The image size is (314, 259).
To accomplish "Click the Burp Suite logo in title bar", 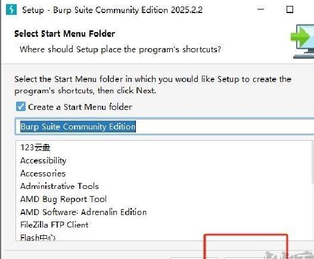I will click(11, 10).
